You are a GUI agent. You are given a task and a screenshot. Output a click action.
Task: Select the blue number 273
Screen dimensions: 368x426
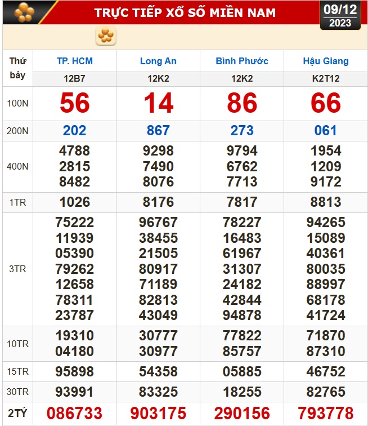[242, 130]
